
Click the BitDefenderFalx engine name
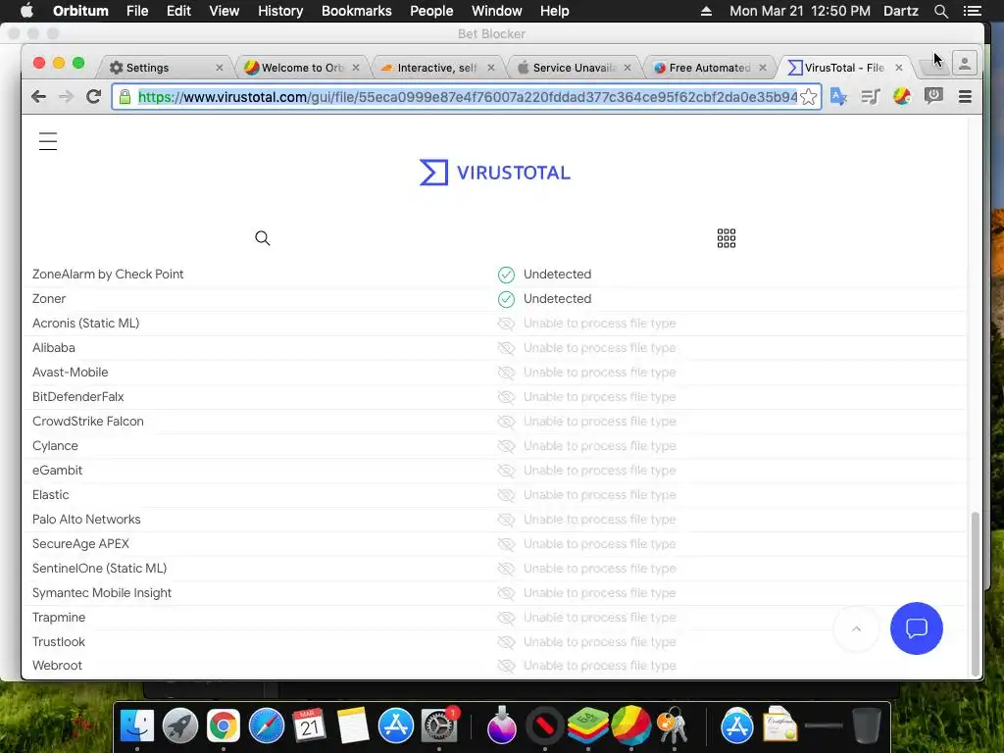[x=78, y=396]
